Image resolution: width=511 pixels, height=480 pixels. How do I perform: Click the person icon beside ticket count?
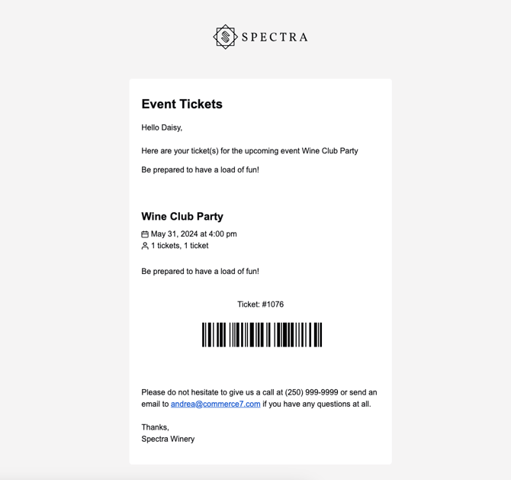(x=145, y=246)
